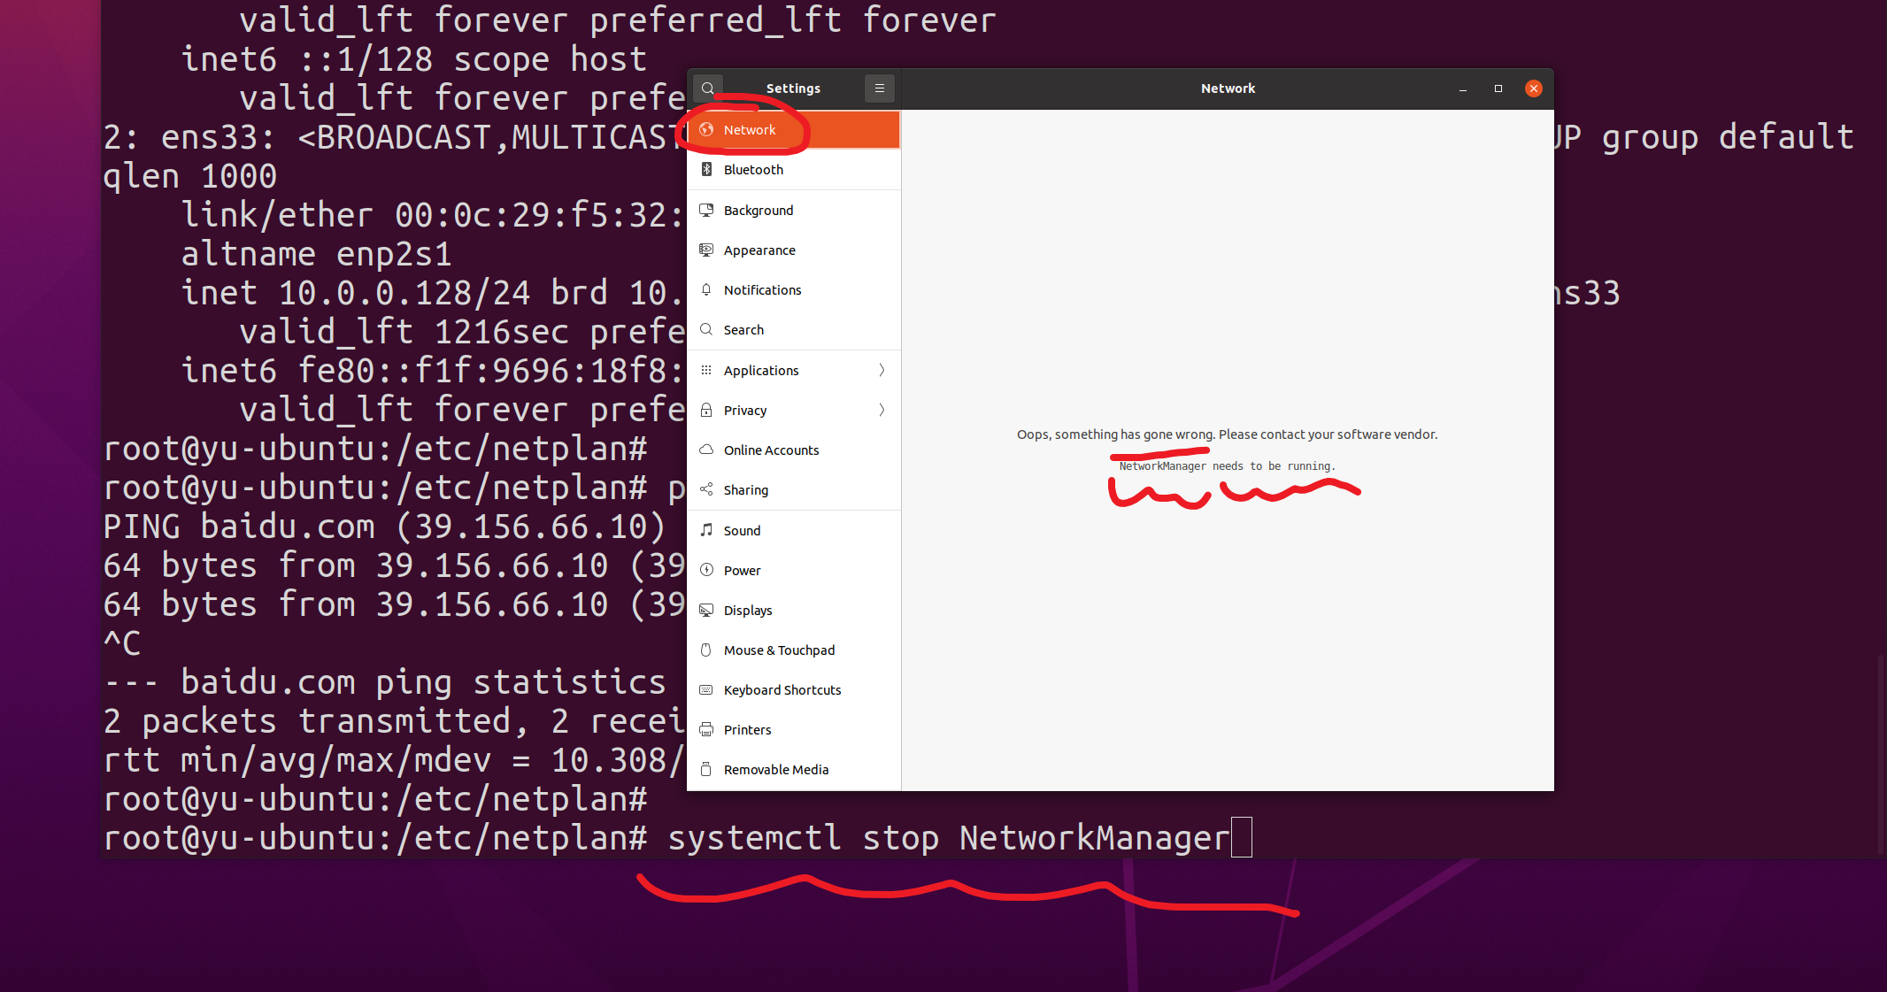
Task: Click the Bluetooth icon in sidebar
Action: [706, 170]
